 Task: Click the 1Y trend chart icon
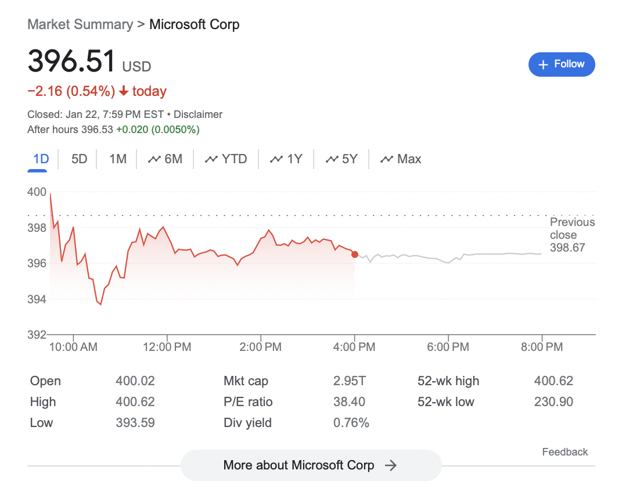[276, 159]
